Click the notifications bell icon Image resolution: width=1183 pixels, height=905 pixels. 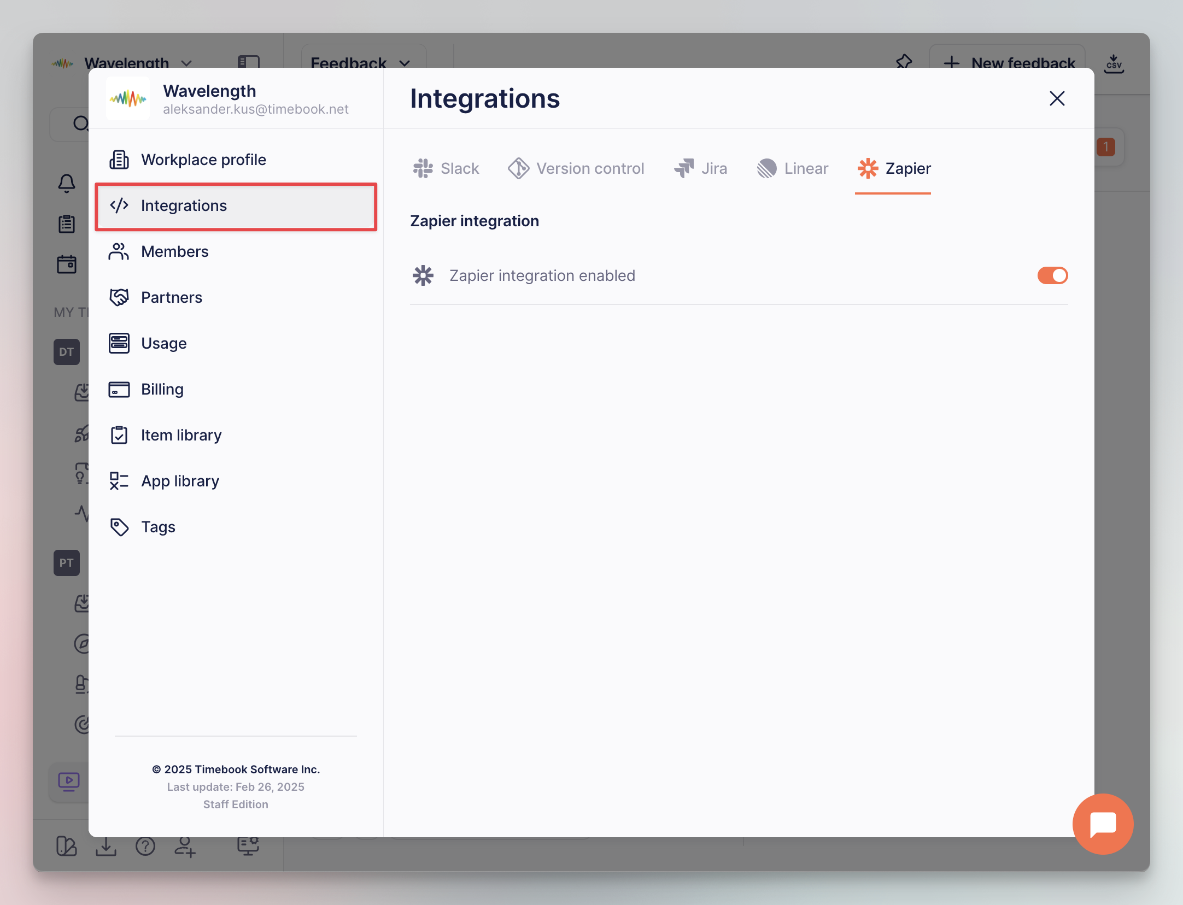coord(67,183)
